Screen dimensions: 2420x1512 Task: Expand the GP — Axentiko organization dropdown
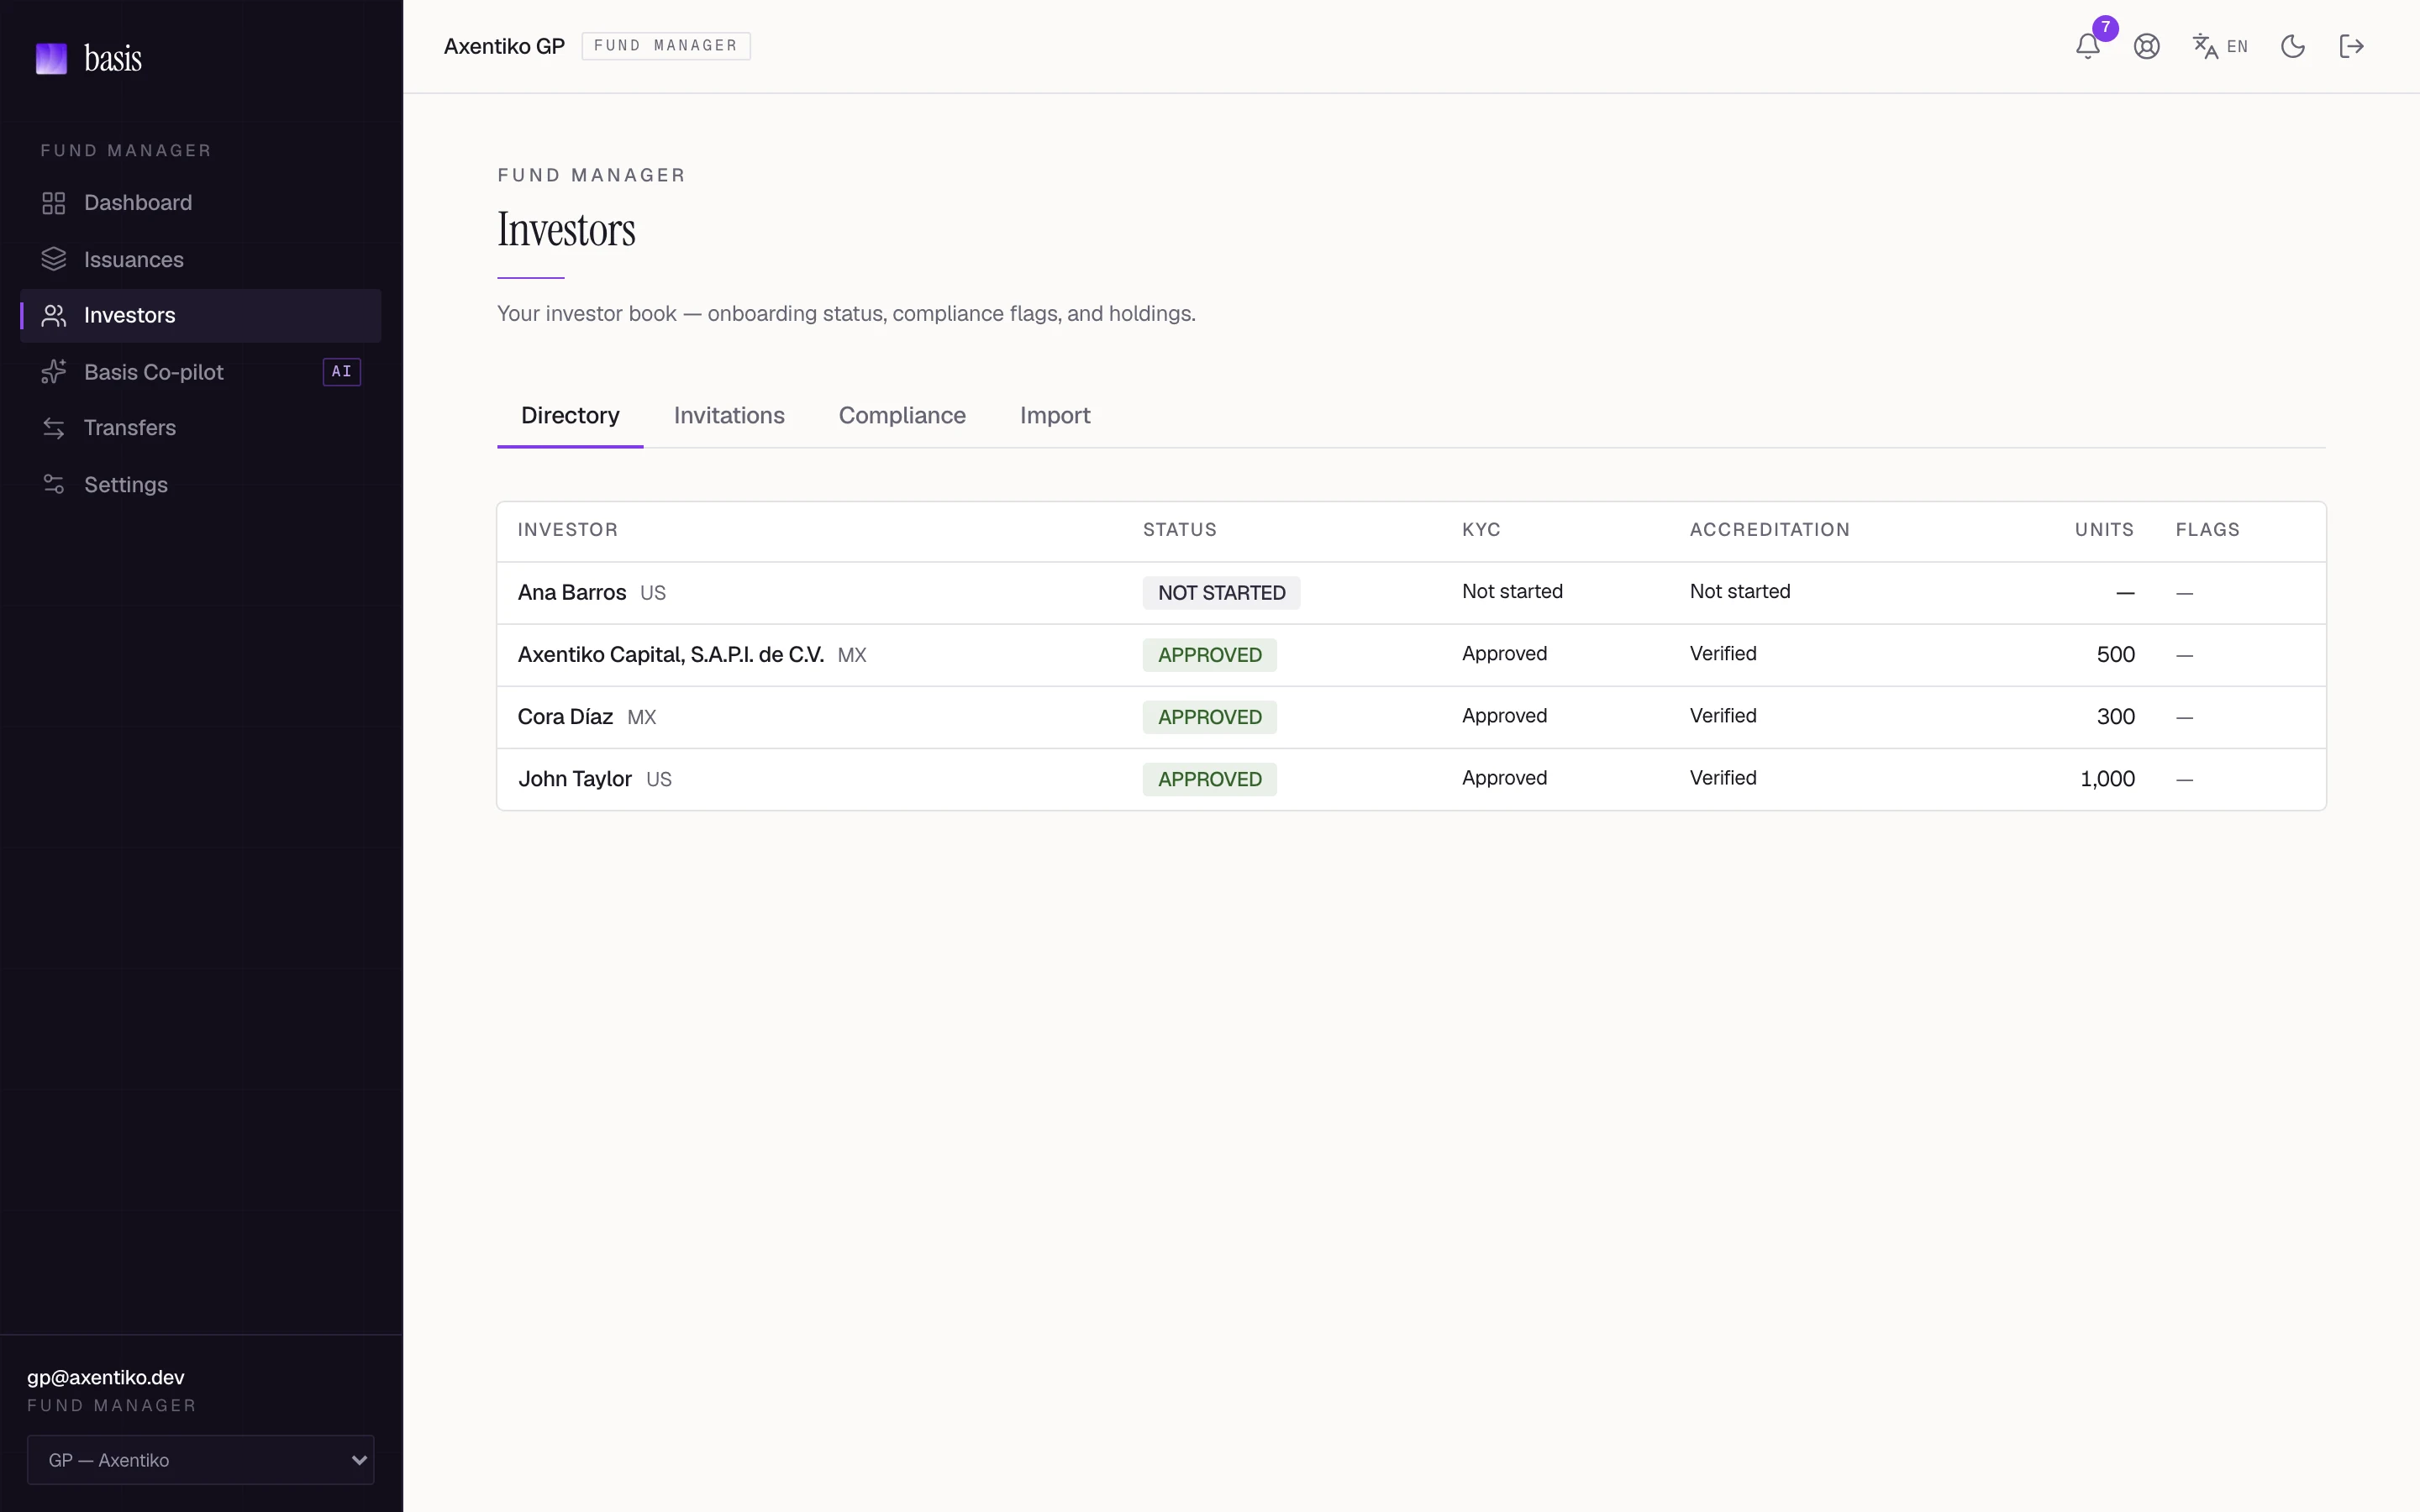click(x=201, y=1460)
